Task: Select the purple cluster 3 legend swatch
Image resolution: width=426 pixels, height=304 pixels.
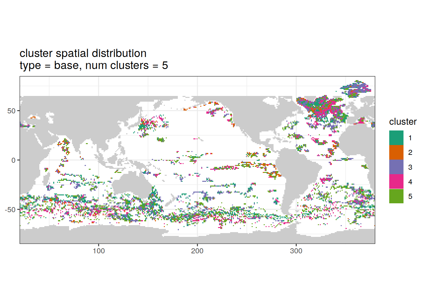Action: pos(396,167)
